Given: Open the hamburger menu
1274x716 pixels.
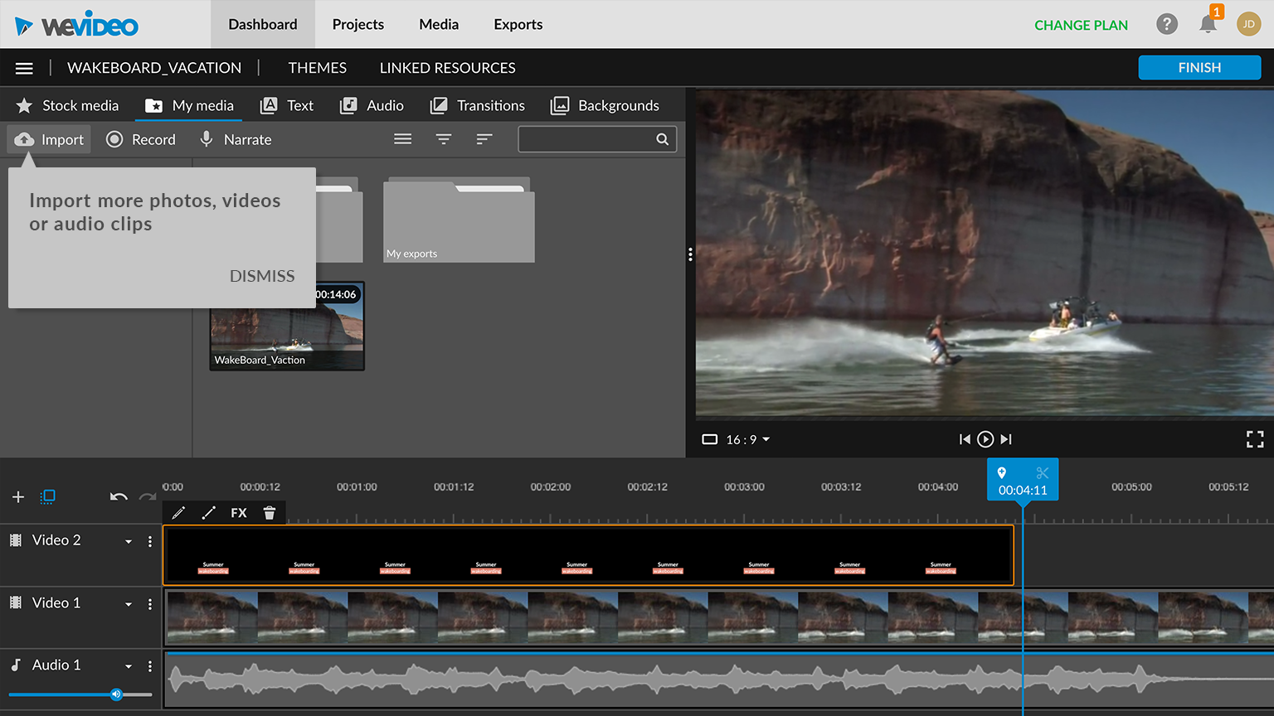Looking at the screenshot, I should (24, 68).
